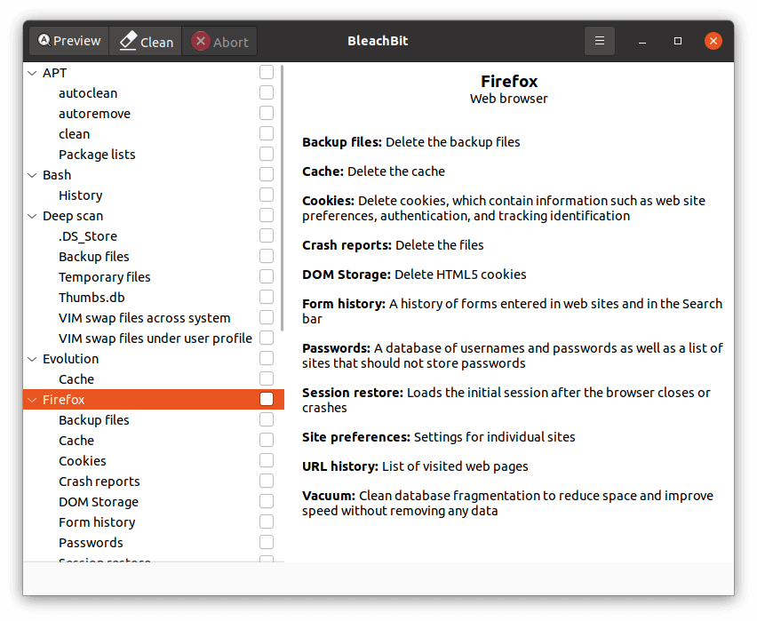
Task: Tick the .DS_Store checkbox
Action: click(x=267, y=235)
